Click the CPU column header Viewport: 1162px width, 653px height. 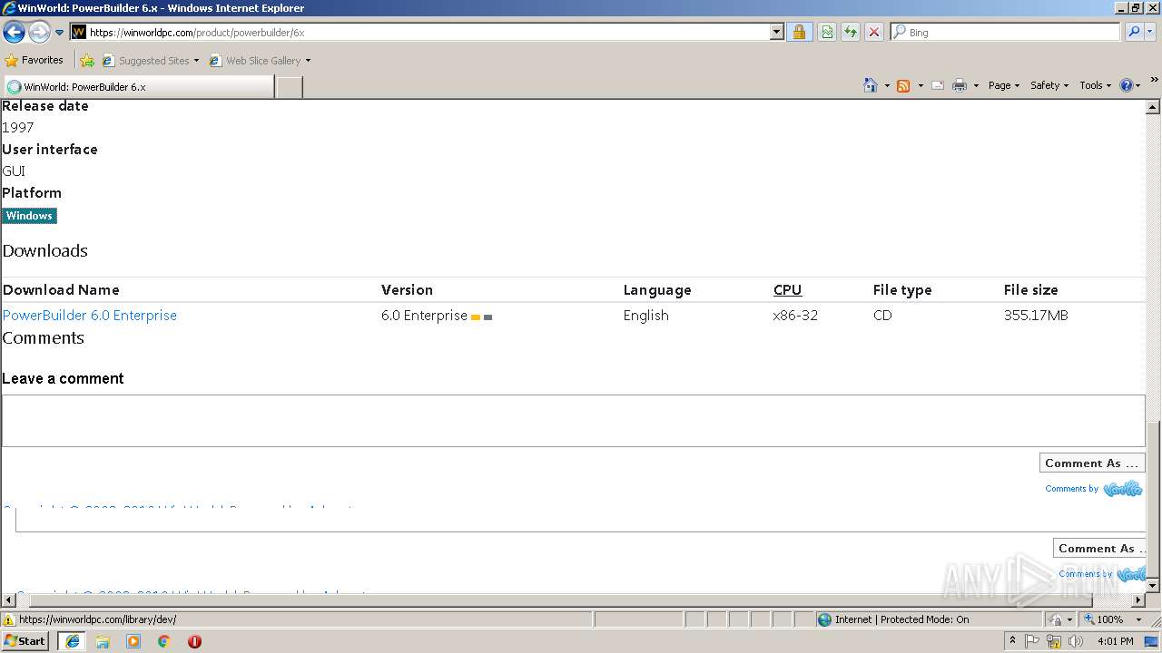click(787, 290)
